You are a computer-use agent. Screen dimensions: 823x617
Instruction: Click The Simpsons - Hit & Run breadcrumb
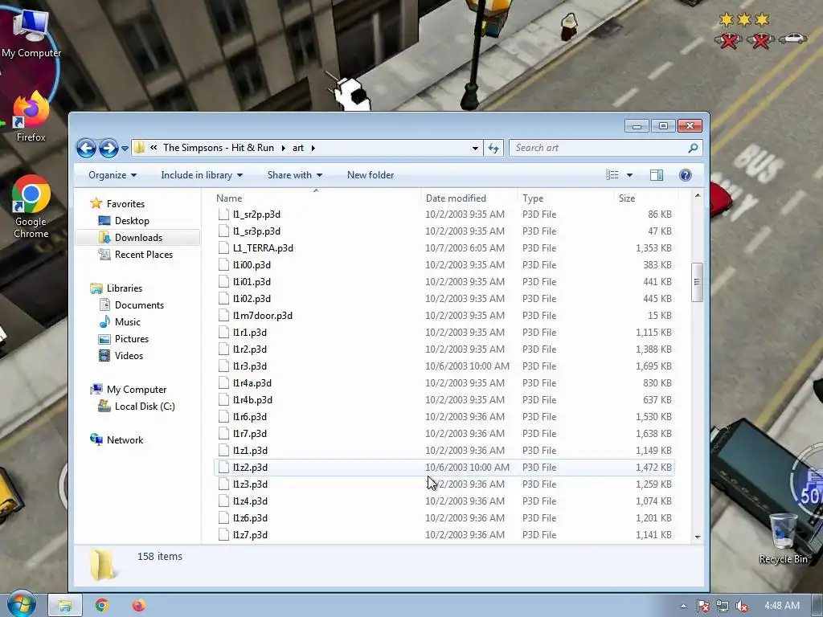[219, 148]
